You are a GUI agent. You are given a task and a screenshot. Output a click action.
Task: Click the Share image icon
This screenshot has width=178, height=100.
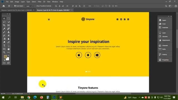[176, 6]
